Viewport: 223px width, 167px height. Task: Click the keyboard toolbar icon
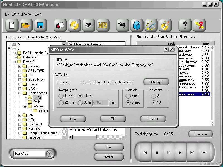coord(88,26)
